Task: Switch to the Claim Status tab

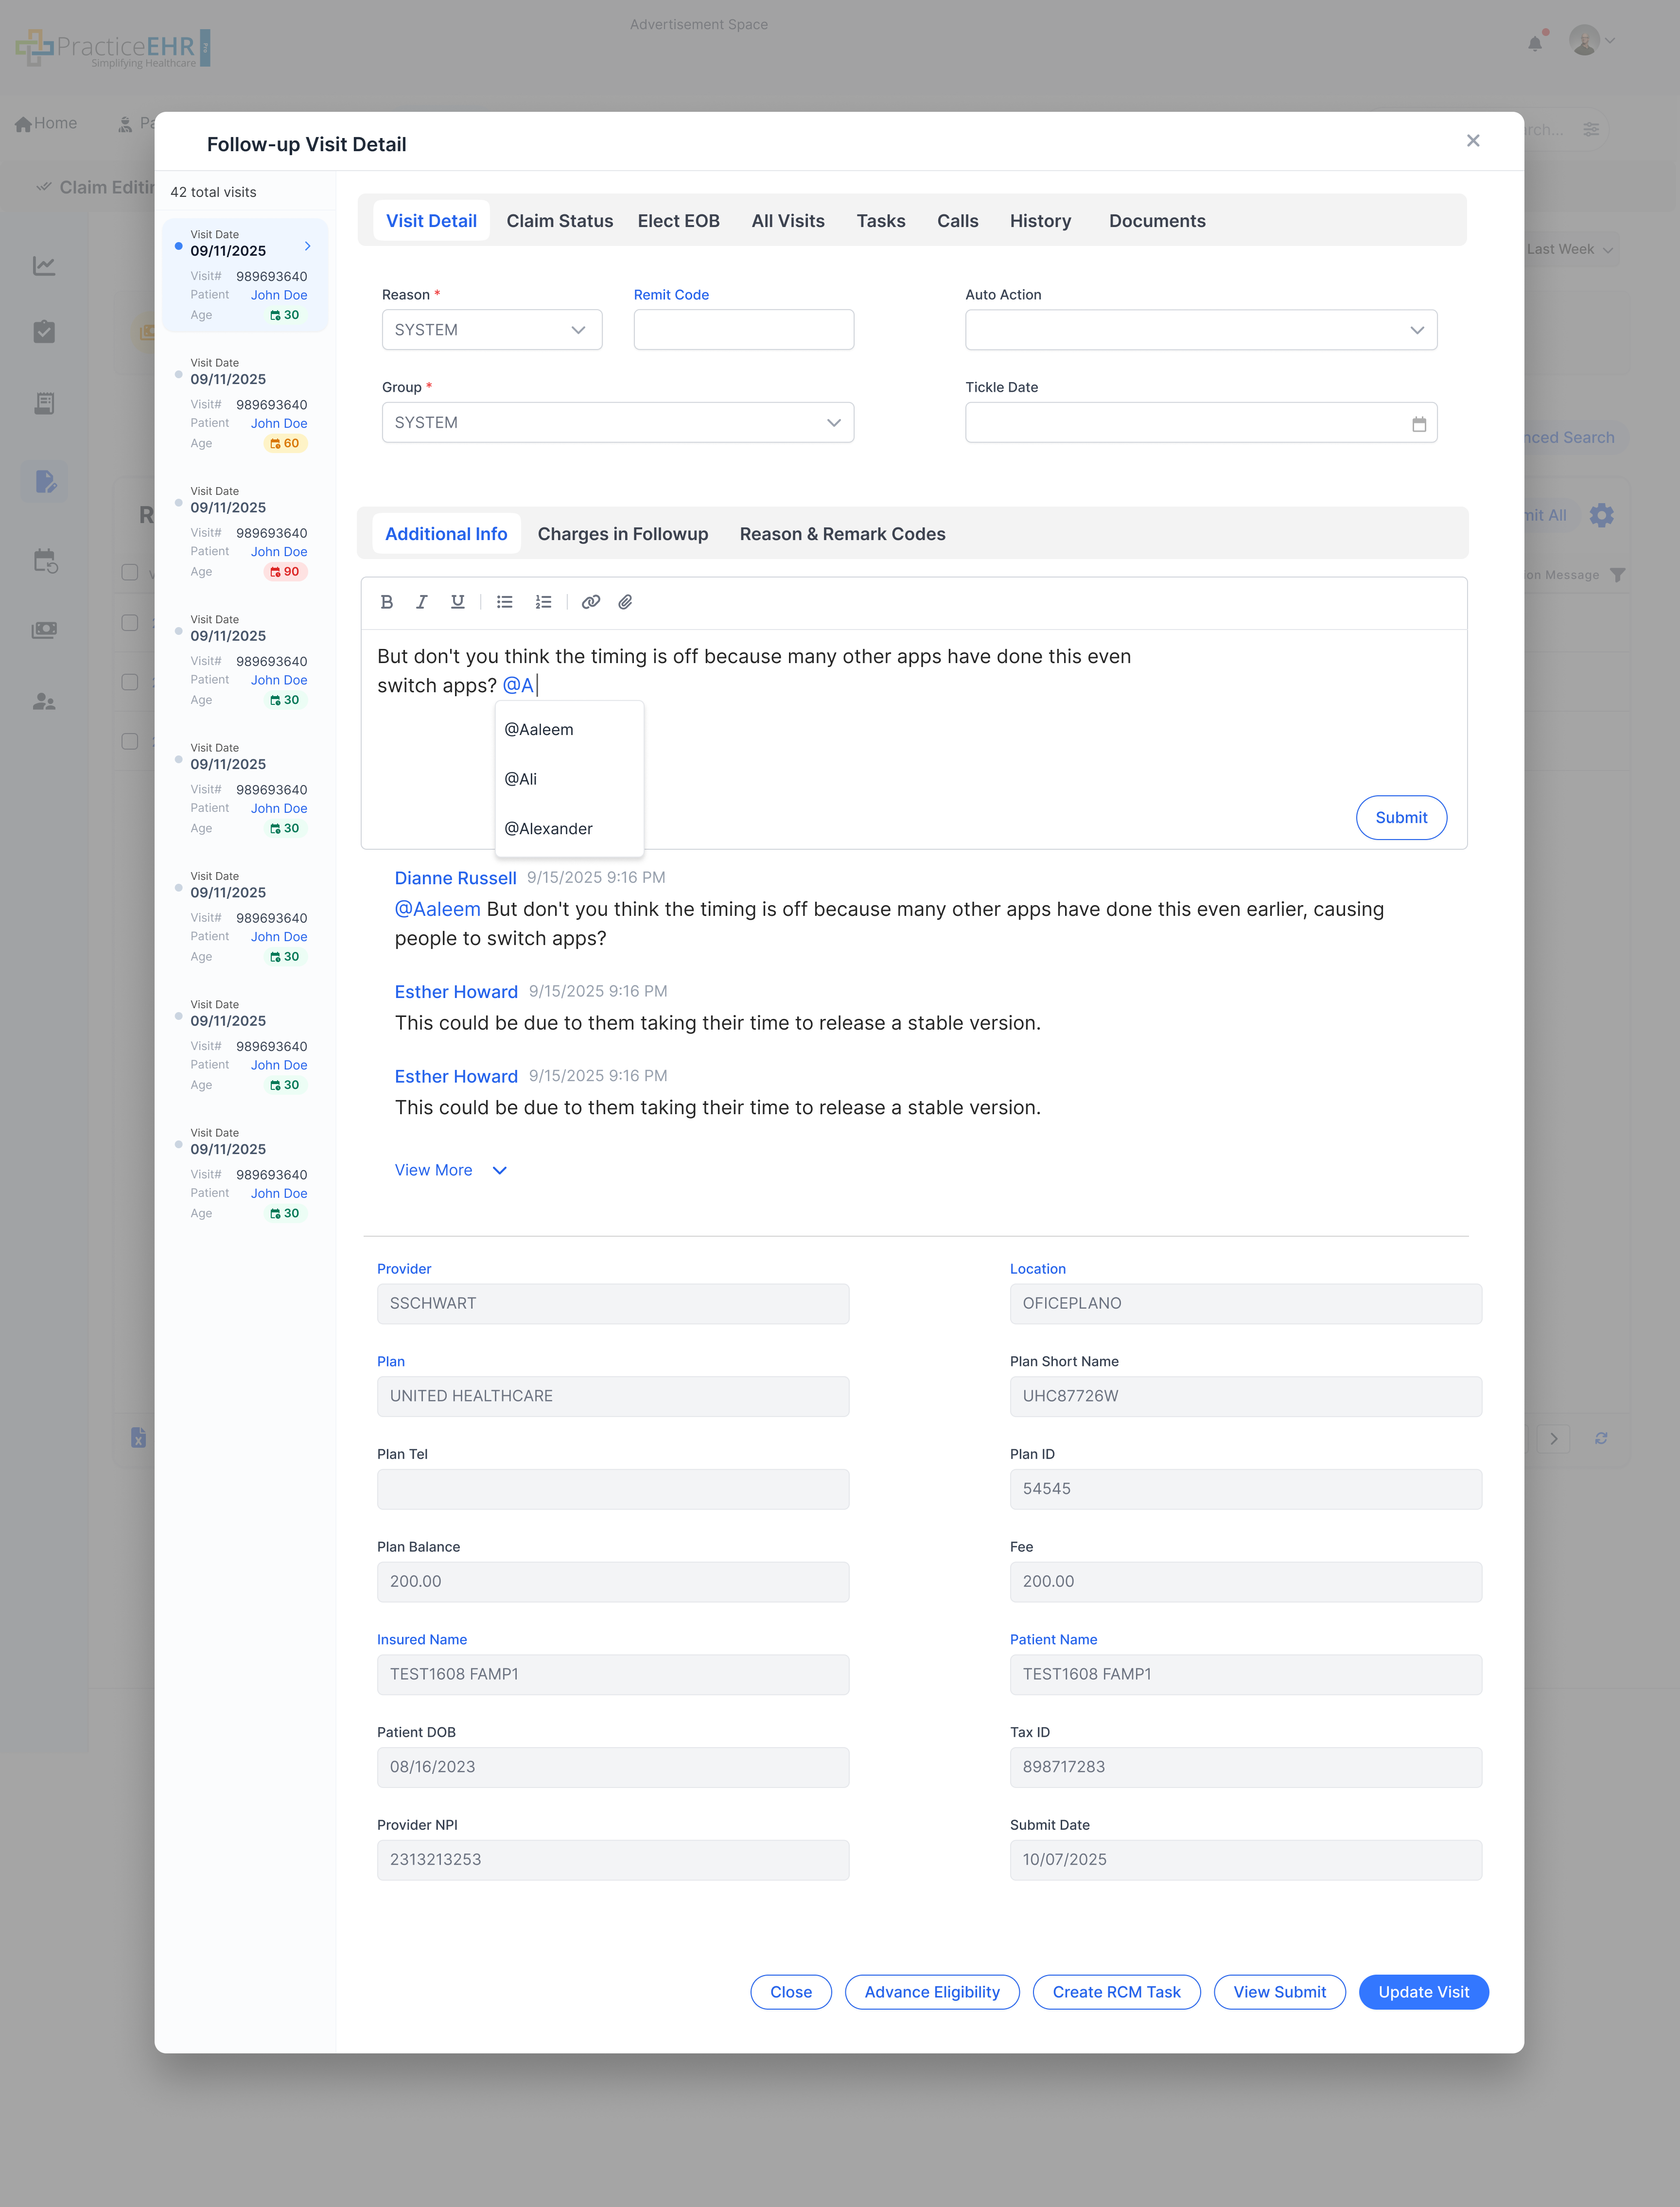Action: (x=559, y=220)
